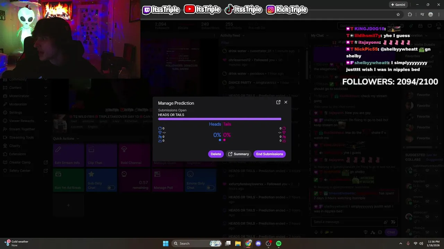Open the chat emote picker
This screenshot has width=444, height=249.
393,222
